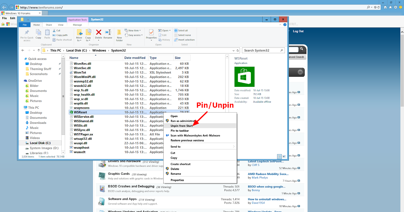Viewport: 404px width, 212px height.
Task: Click the Search System32 field
Action: (x=263, y=50)
